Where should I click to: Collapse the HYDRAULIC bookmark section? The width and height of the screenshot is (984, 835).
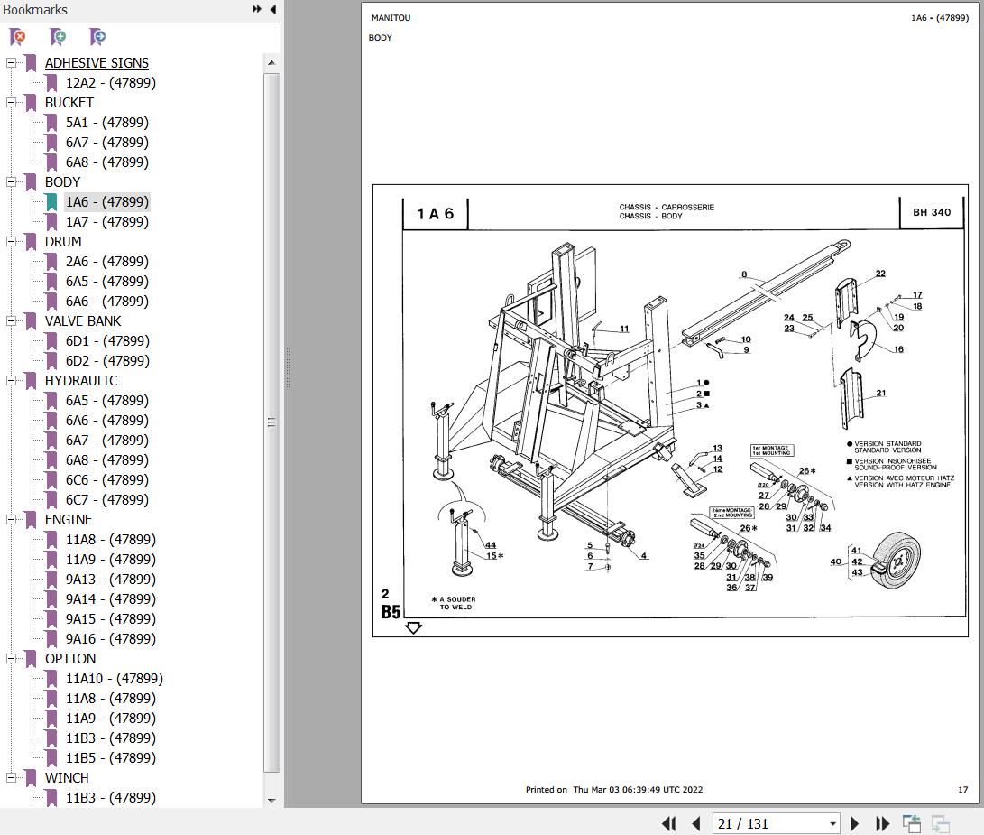click(x=11, y=380)
